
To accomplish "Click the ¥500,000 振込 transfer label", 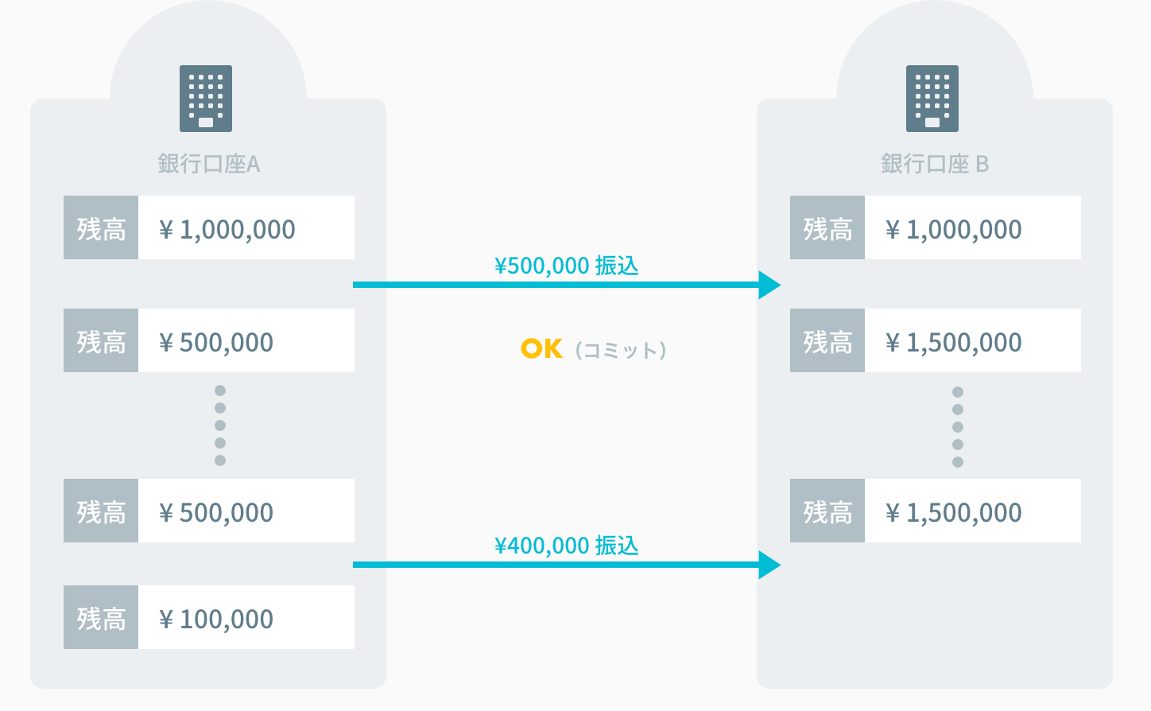I will click(x=566, y=266).
